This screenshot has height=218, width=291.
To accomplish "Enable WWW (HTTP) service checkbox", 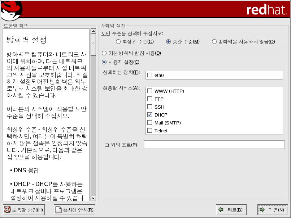I will [149, 91].
